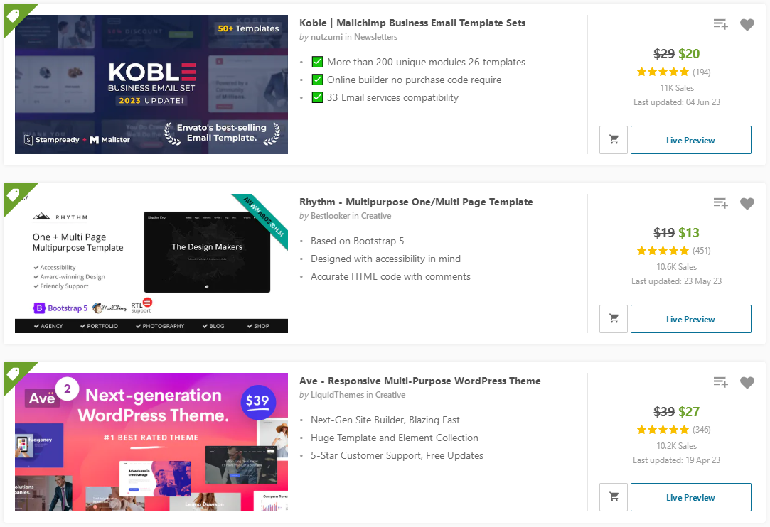Browse Creative category under Ave
This screenshot has width=770, height=527.
(390, 395)
